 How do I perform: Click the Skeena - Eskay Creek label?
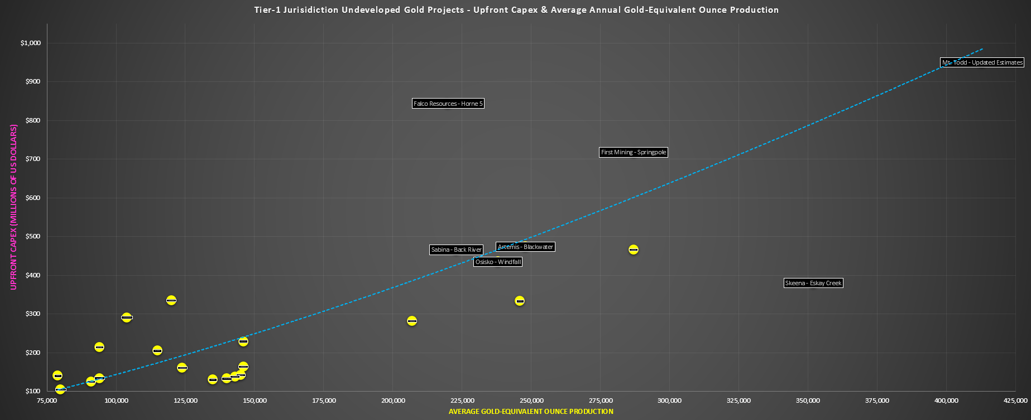click(813, 283)
